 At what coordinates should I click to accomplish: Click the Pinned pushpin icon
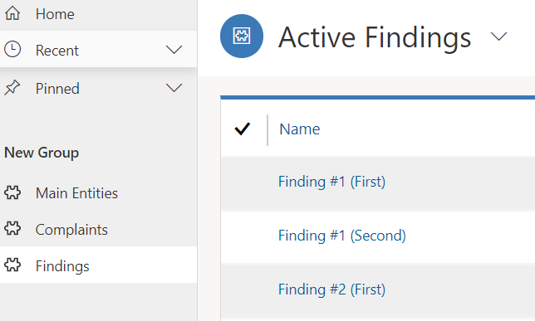coord(12,88)
